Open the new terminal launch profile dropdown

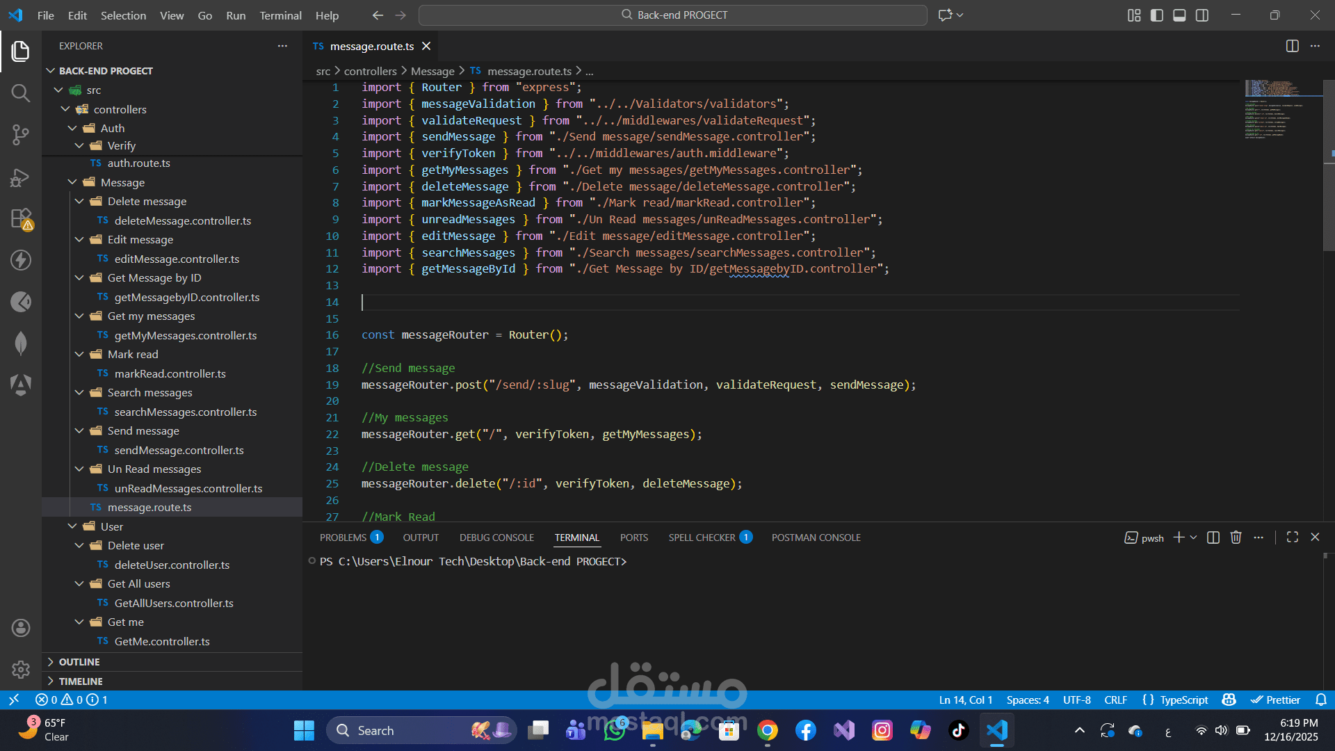pos(1194,538)
